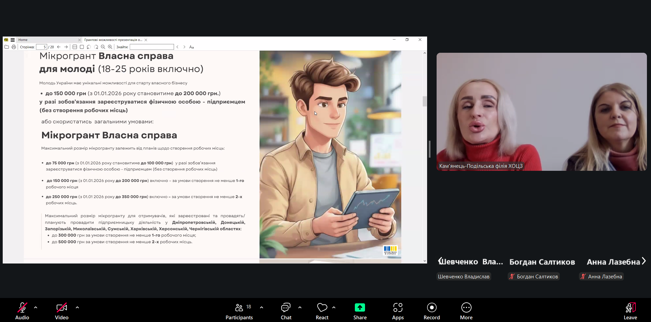Screen dimensions: 651x322
Task: Toggle match case search option
Action: [191, 47]
